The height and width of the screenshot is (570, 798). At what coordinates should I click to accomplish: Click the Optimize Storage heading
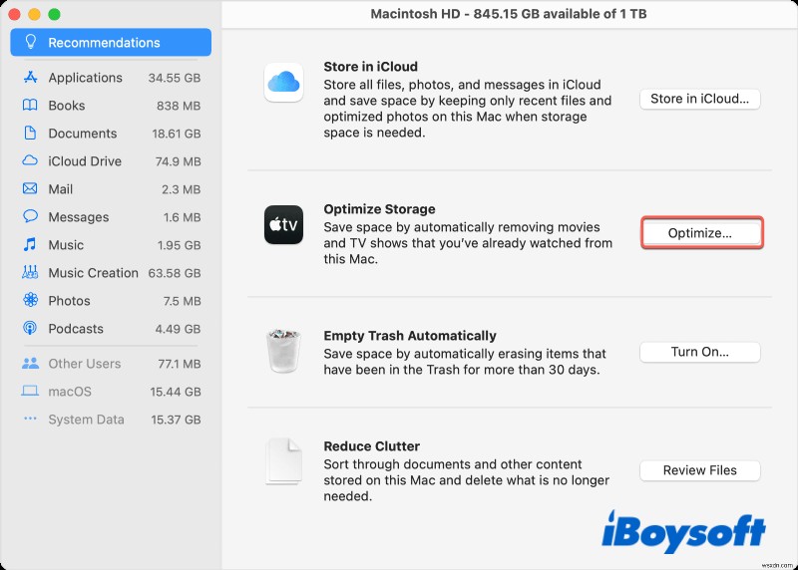[379, 209]
